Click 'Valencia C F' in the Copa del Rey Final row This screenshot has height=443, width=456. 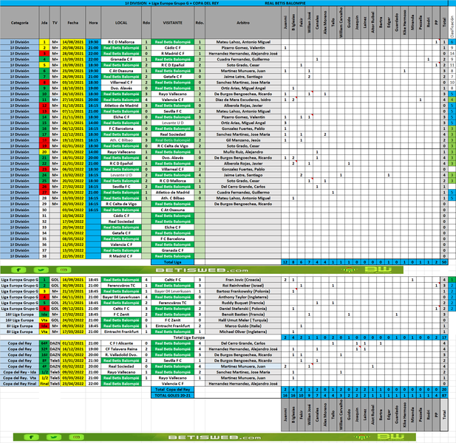pos(173,384)
